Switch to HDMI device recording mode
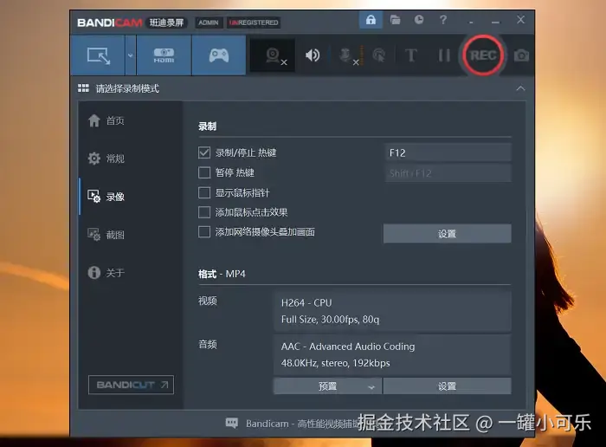 click(164, 55)
